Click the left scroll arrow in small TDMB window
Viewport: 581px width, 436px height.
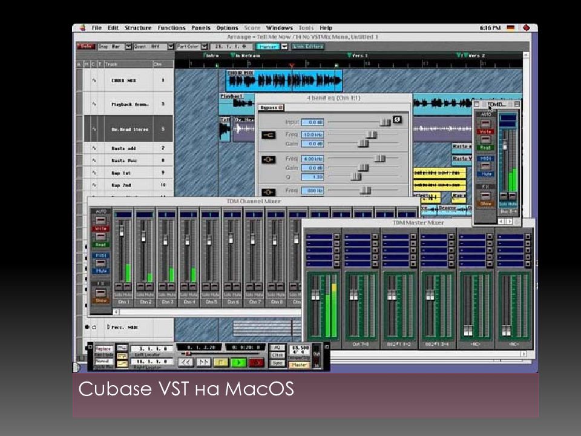(501, 222)
